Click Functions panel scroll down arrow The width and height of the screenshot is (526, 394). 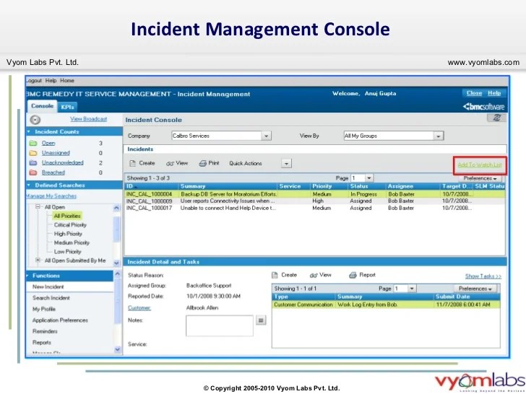pos(117,349)
